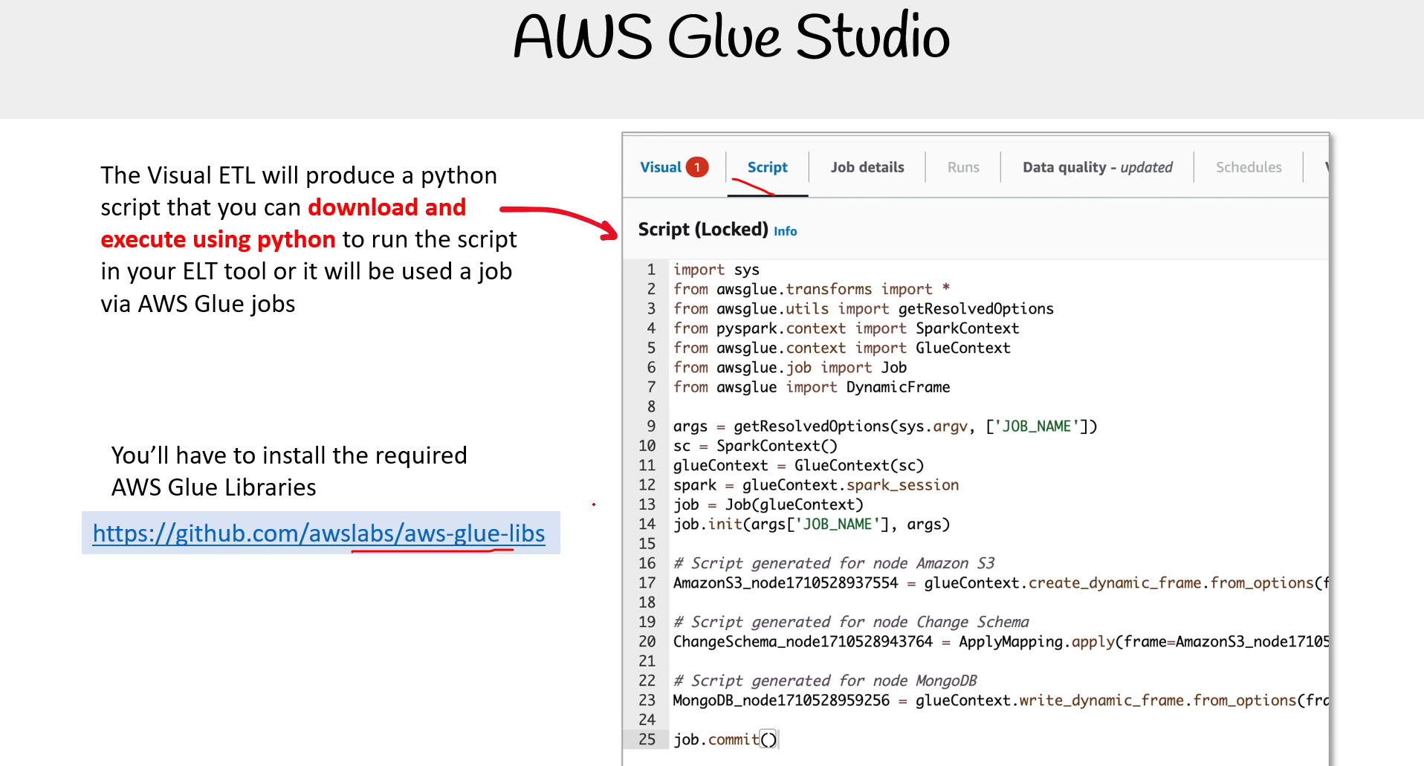
Task: Click the 'AWS Glue Studio' slide title
Action: point(731,36)
